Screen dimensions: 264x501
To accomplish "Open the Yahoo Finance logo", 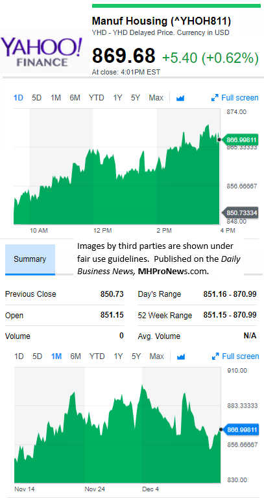I will click(42, 51).
